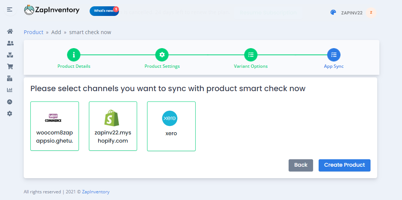The height and width of the screenshot is (200, 402).
Task: Click the Resume Subscription button
Action: point(268,13)
